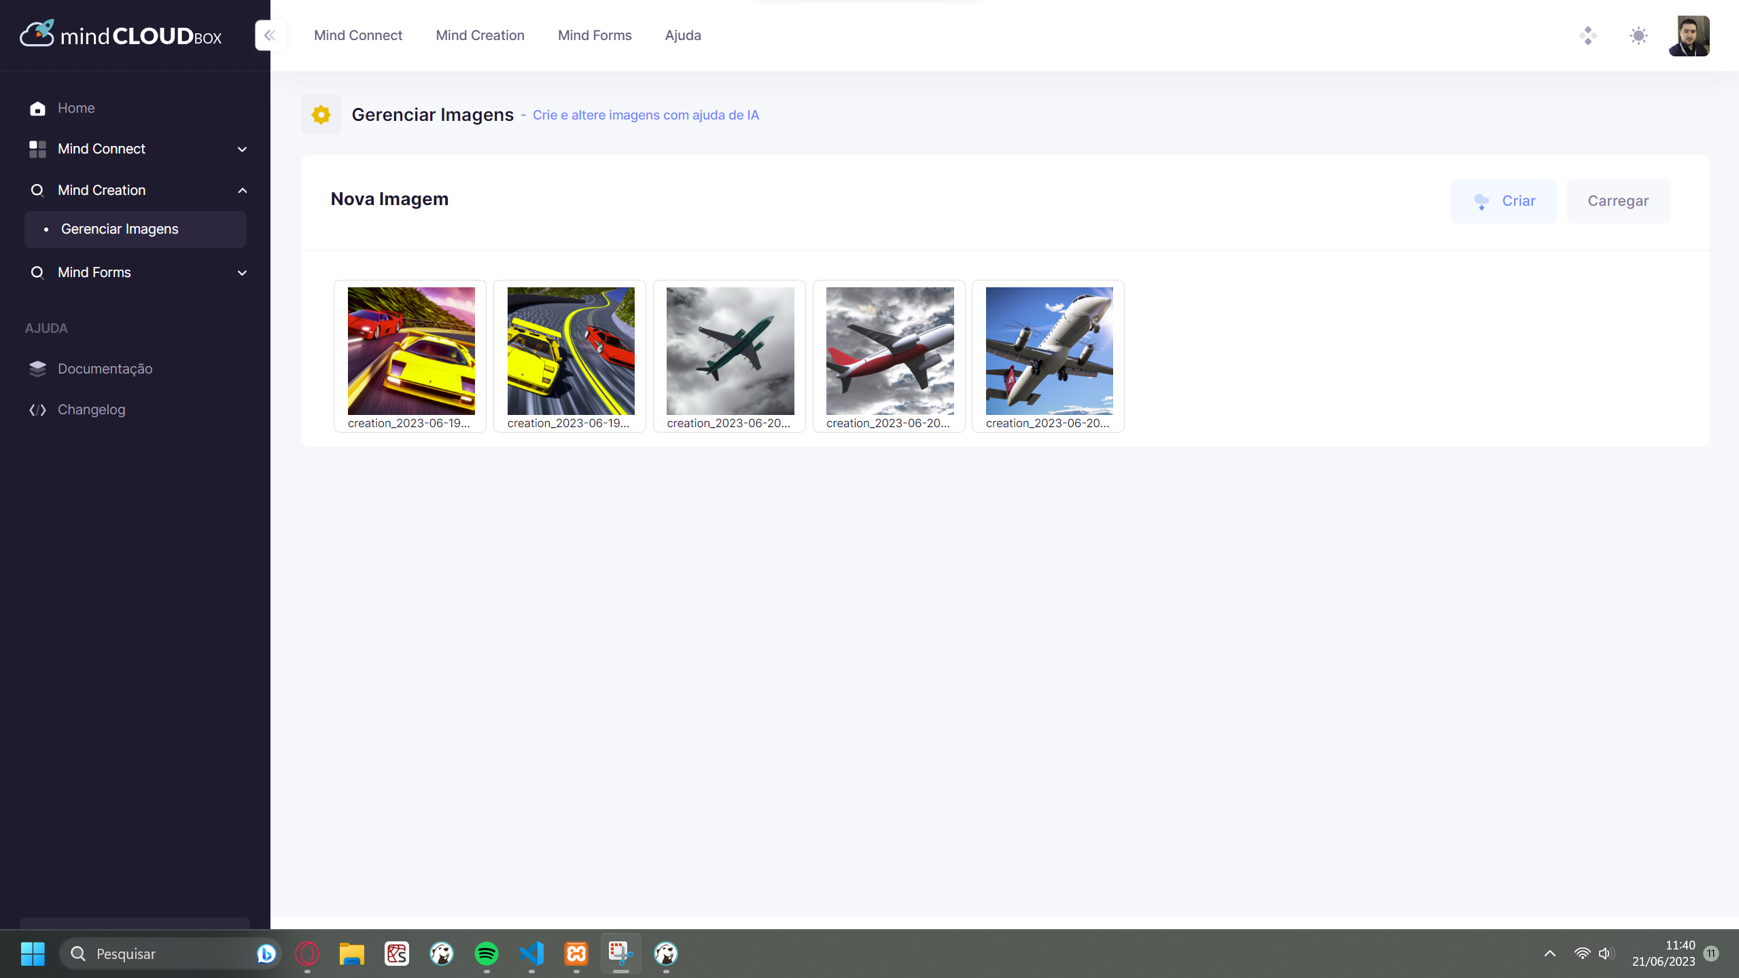Open Visual Studio Code from taskbar
Image resolution: width=1739 pixels, height=978 pixels.
tap(531, 954)
